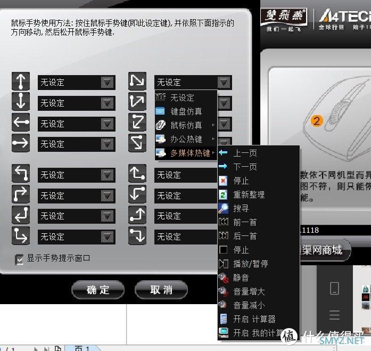The image size is (371, 351).
Task: Open 多媒体热键 submenu
Action: [x=186, y=153]
